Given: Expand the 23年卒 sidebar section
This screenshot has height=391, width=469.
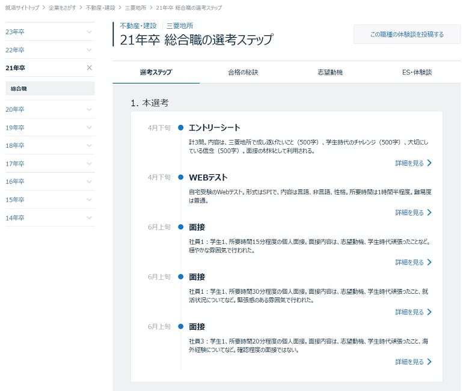Looking at the screenshot, I should click(50, 32).
